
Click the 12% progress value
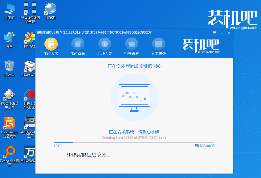[x=57, y=146]
